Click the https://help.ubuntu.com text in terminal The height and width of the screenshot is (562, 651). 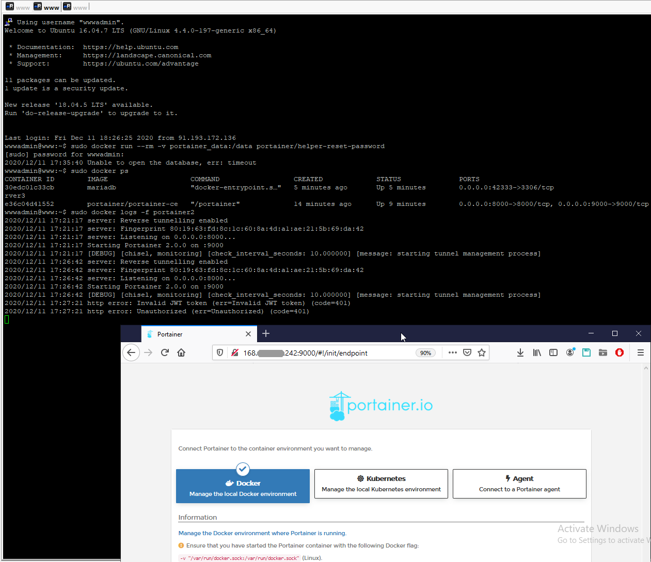(131, 47)
